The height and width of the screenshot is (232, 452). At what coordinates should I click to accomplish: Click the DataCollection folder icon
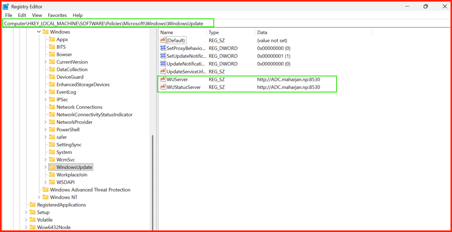point(52,69)
